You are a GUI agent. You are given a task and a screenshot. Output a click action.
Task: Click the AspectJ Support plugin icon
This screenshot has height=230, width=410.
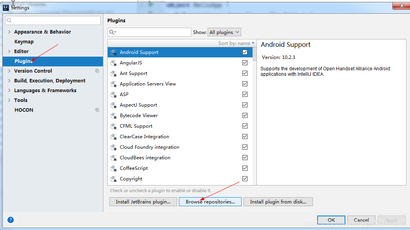click(x=114, y=105)
